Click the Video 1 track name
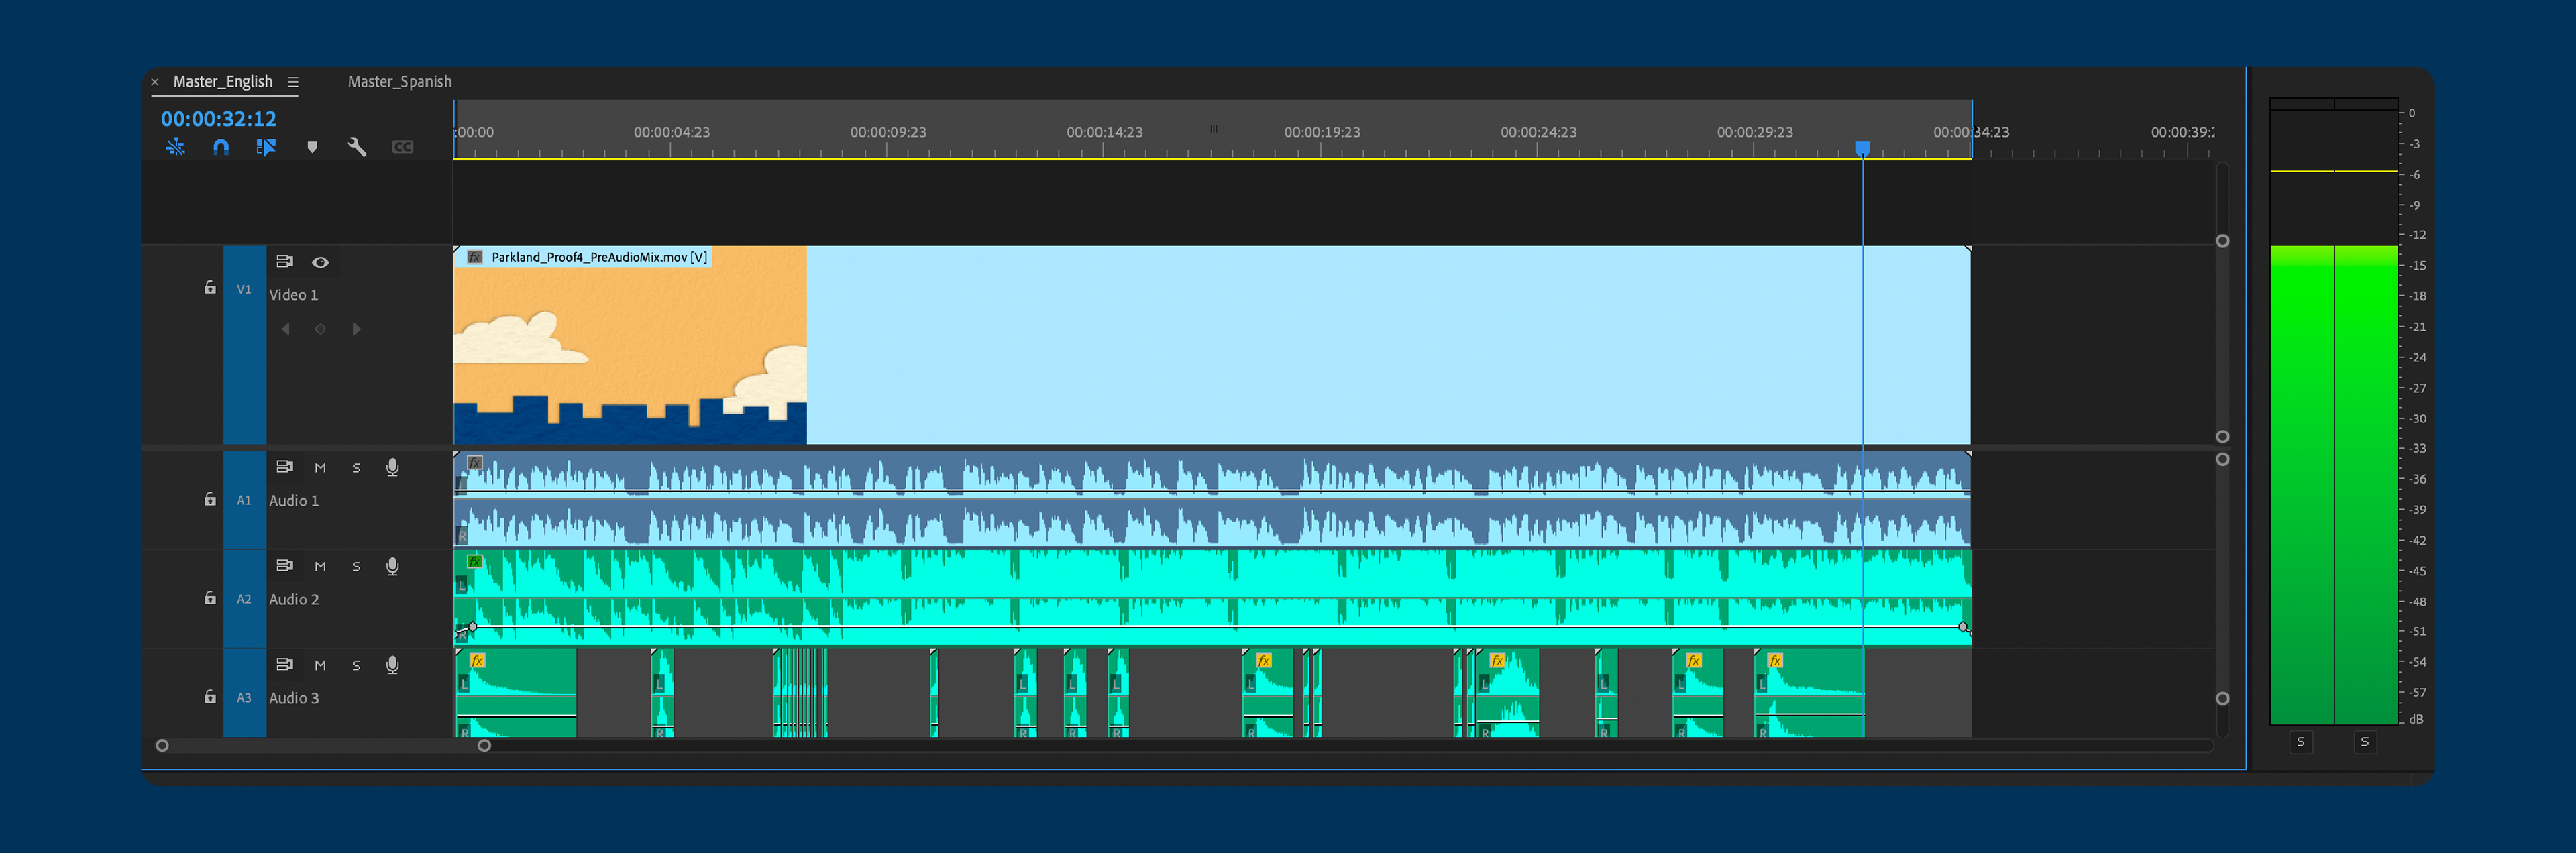This screenshot has height=853, width=2576. point(293,296)
